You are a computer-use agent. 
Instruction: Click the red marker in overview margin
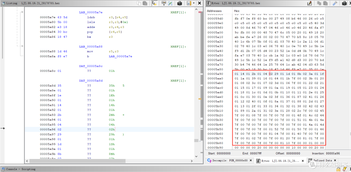pyautogui.click(x=200, y=12)
